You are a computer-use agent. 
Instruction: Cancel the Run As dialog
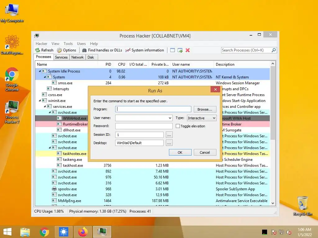click(205, 152)
